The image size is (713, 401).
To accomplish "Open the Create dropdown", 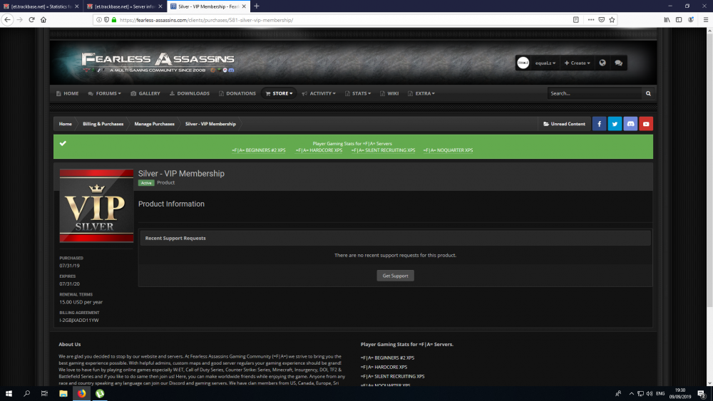I will coord(577,63).
